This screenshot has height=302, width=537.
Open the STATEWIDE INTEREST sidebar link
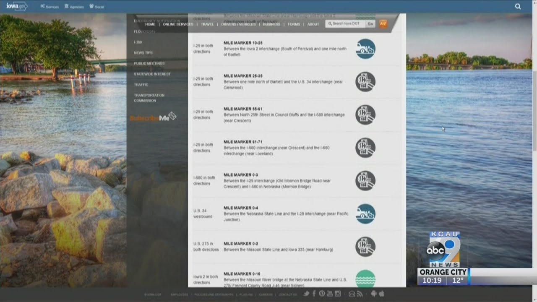point(152,74)
